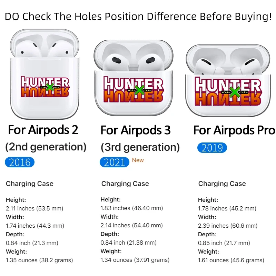Screen dimensions: 276x276
Task: Click Charging Case heading under AirPods Pro
Action: pos(222,184)
